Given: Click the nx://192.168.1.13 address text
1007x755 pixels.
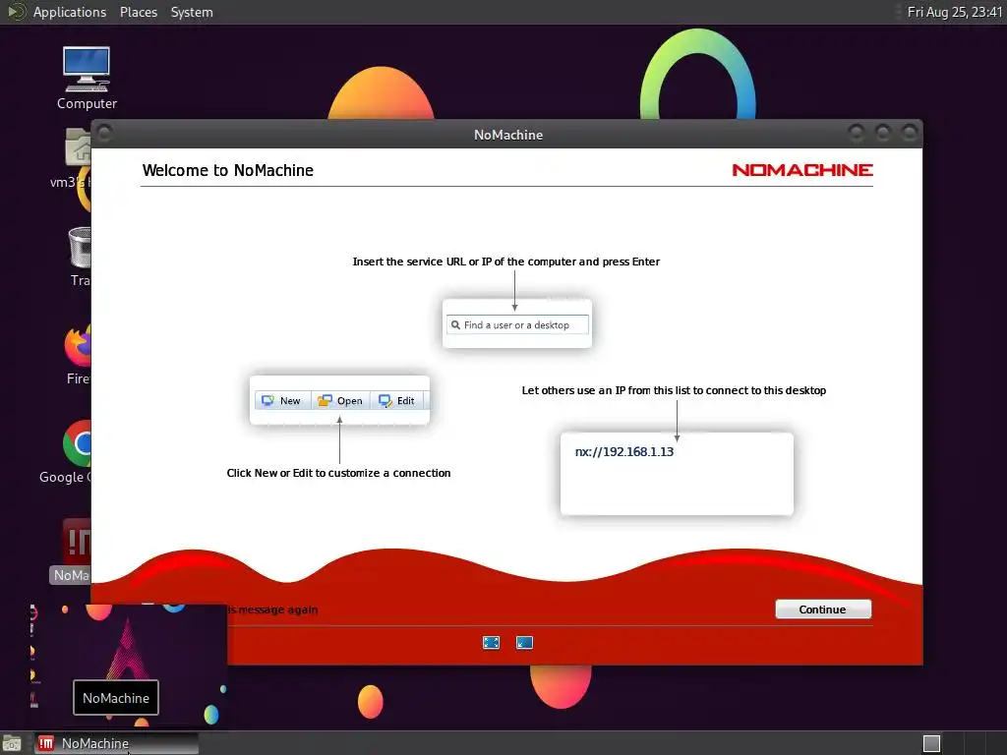Looking at the screenshot, I should (x=624, y=451).
